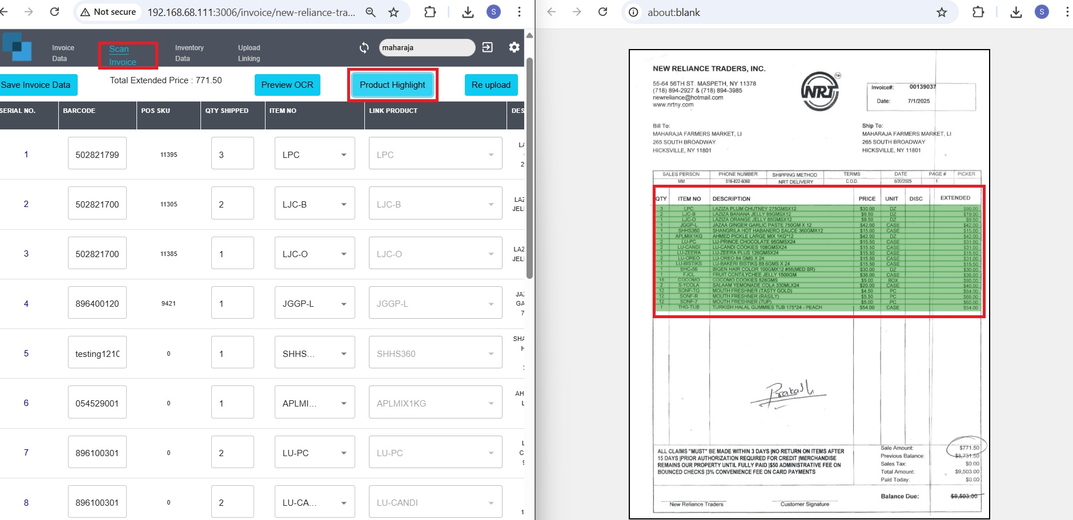Click the app logo in the header

click(17, 47)
